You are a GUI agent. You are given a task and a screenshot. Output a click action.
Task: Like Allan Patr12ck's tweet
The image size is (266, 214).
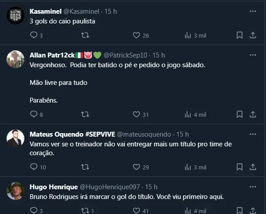[137, 115]
